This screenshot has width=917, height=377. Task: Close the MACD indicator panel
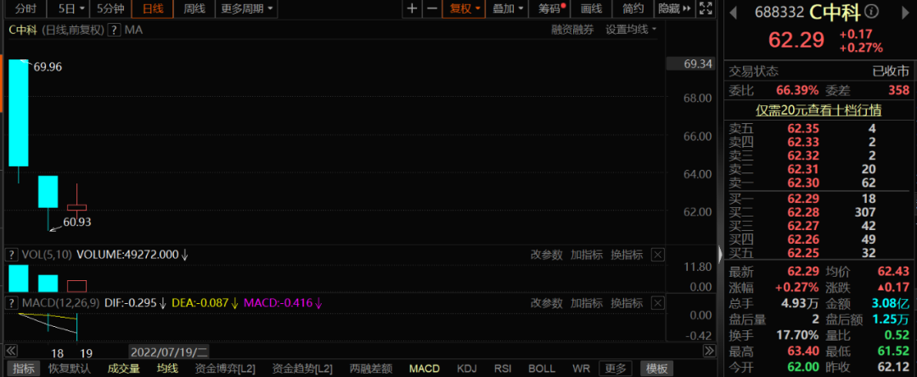(x=658, y=303)
